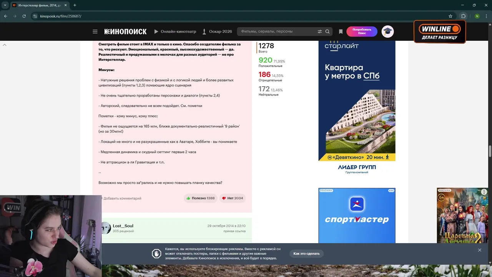This screenshot has width=492, height=277.
Task: Click text 'Пометки - кому минус, кому плюс:'
Action: [x=128, y=116]
